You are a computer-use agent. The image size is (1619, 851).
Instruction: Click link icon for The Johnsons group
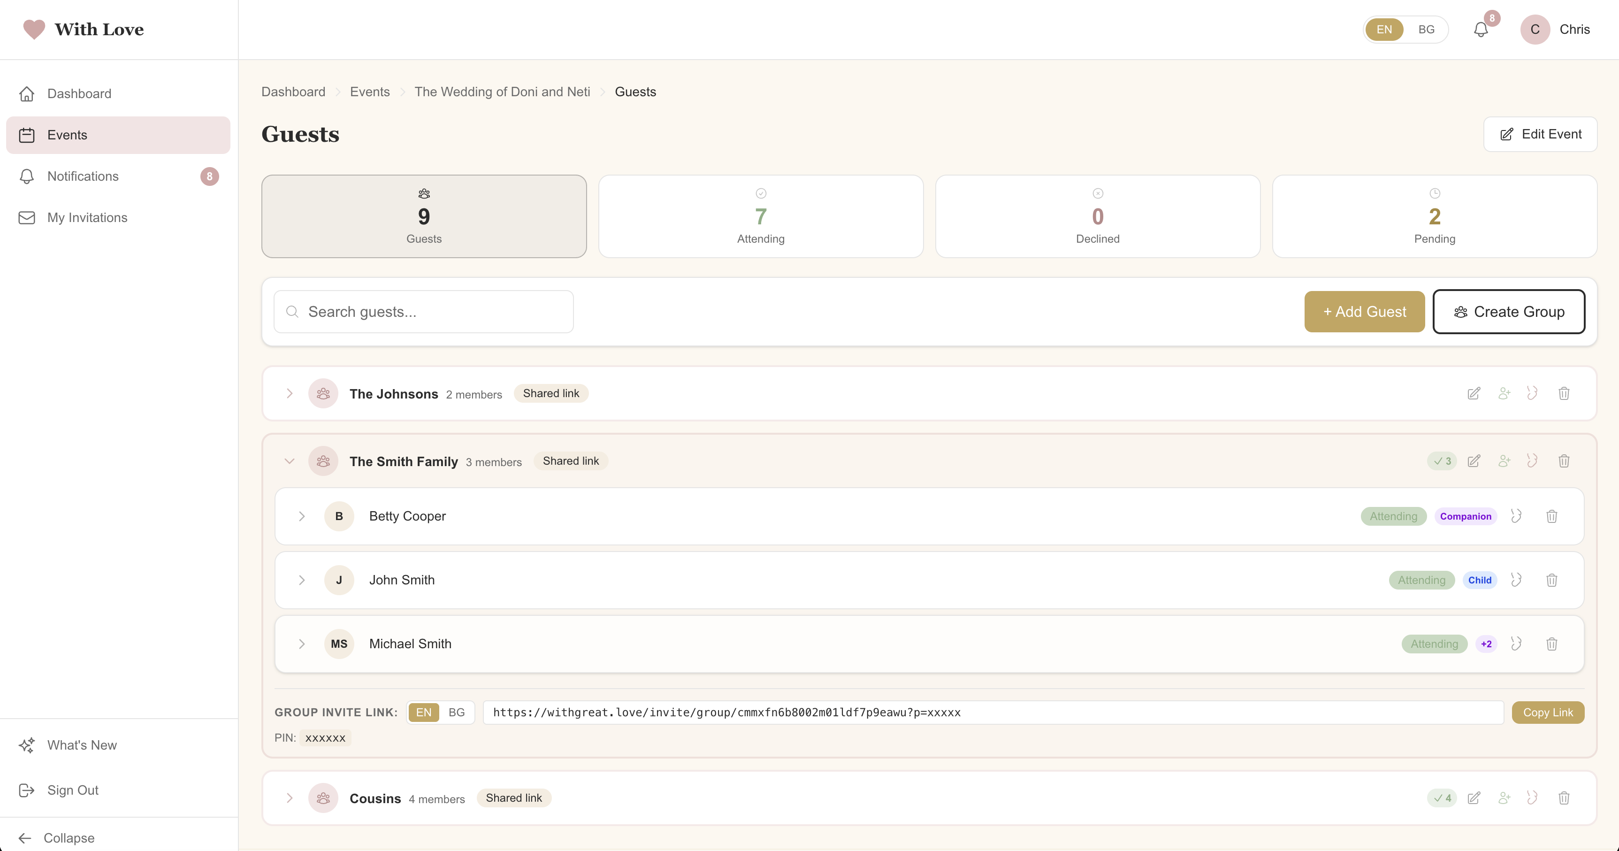coord(1532,393)
